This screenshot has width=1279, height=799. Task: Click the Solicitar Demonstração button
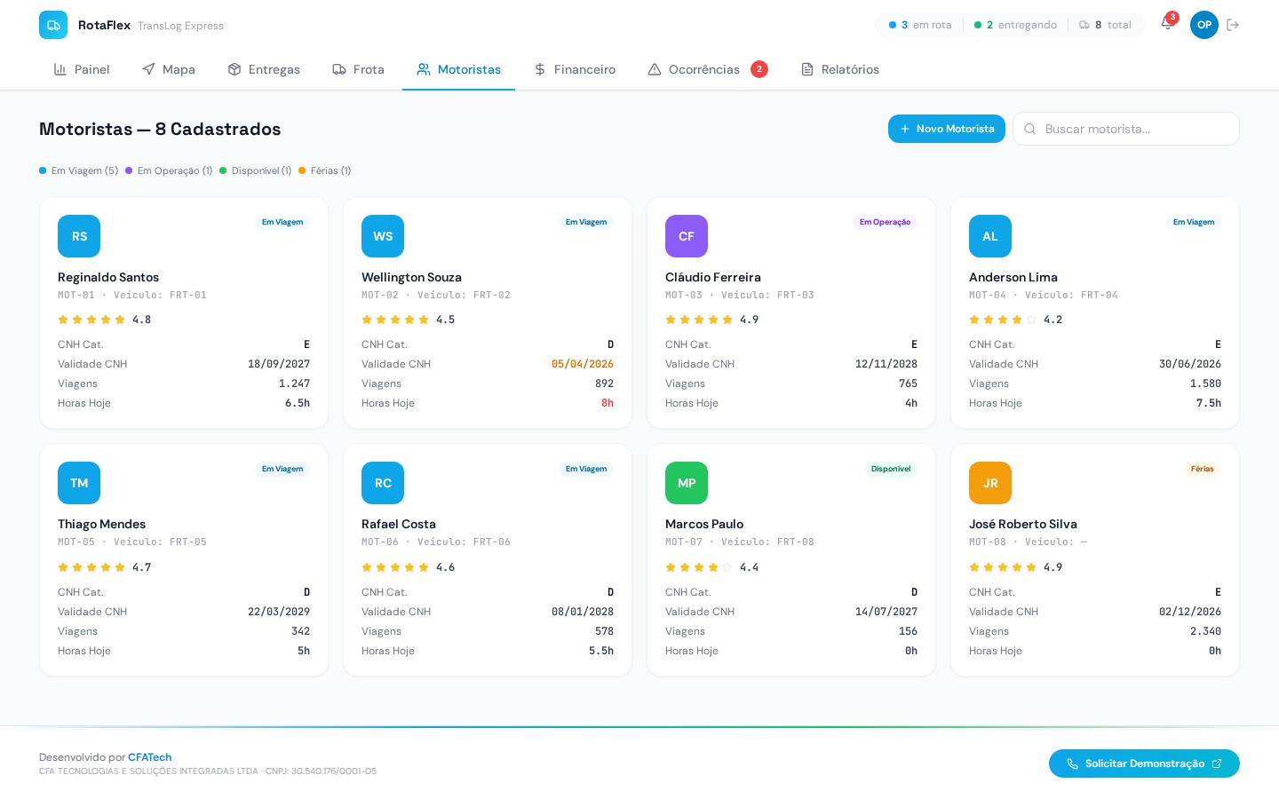point(1144,763)
